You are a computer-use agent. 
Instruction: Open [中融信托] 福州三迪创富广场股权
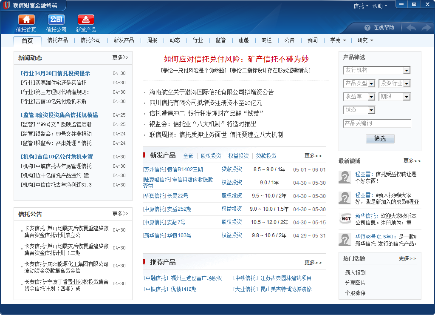tap(183, 278)
